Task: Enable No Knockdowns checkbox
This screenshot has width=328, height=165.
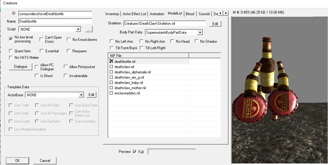Action: [x=69, y=39]
